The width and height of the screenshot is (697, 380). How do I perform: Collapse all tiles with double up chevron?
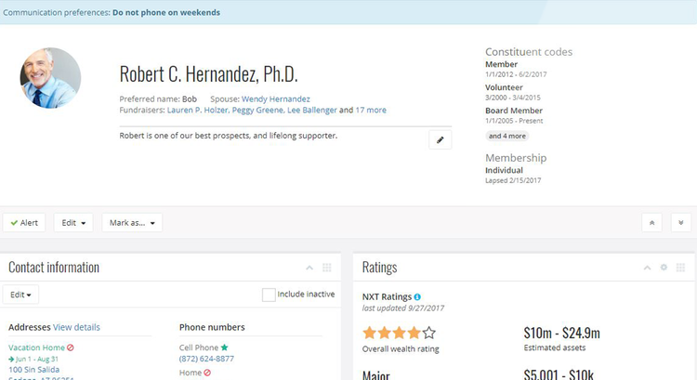653,223
